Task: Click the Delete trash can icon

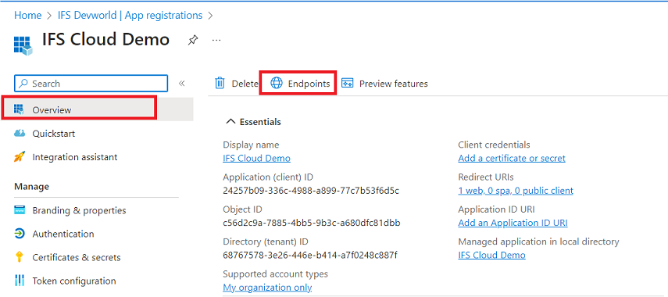Action: coord(220,83)
